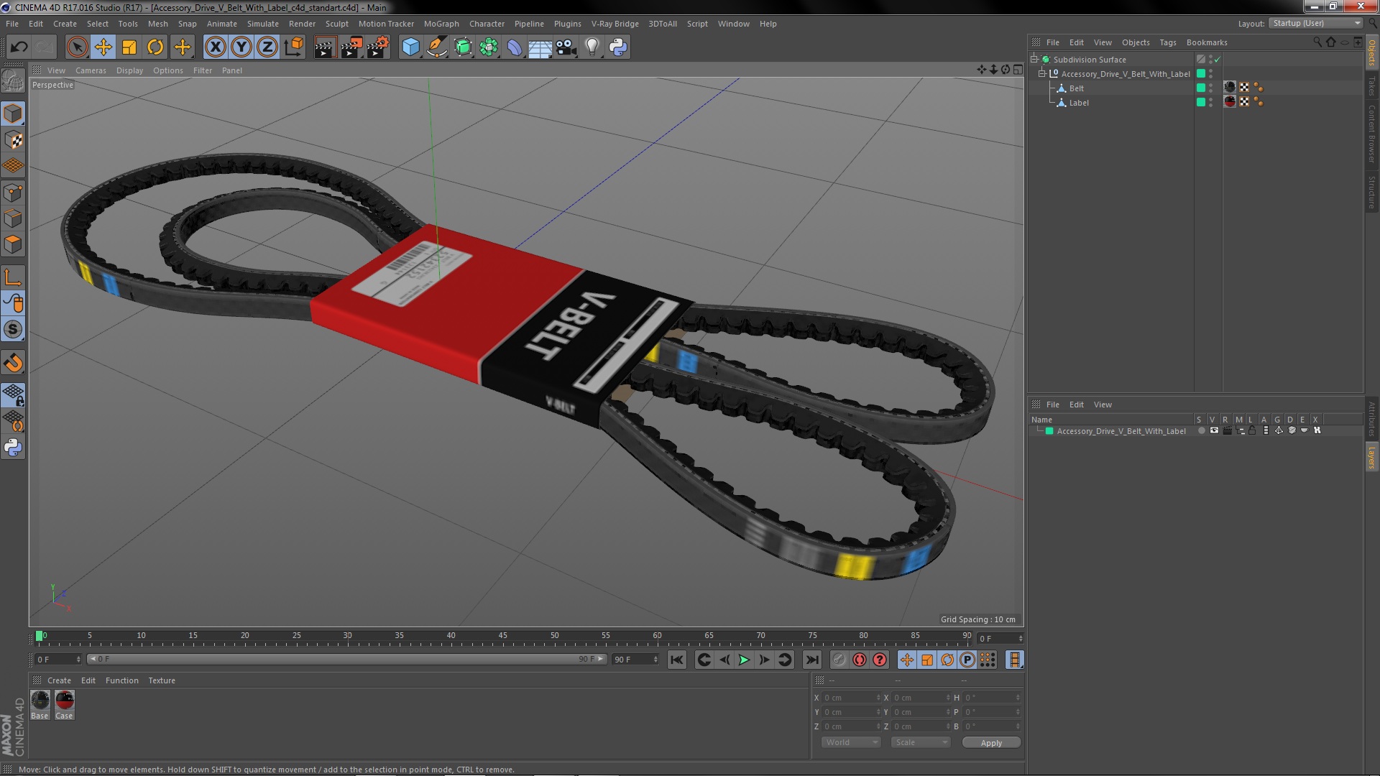Select the Scale tool
The image size is (1380, 776).
pyautogui.click(x=129, y=47)
